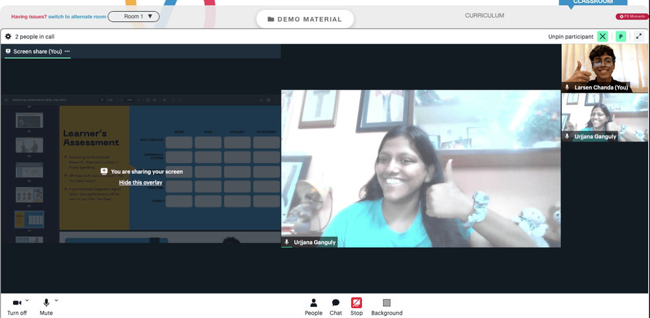Screen dimensions: 650x318
Task: Click the pinned Urjjana Ganguly main video
Action: click(x=421, y=169)
